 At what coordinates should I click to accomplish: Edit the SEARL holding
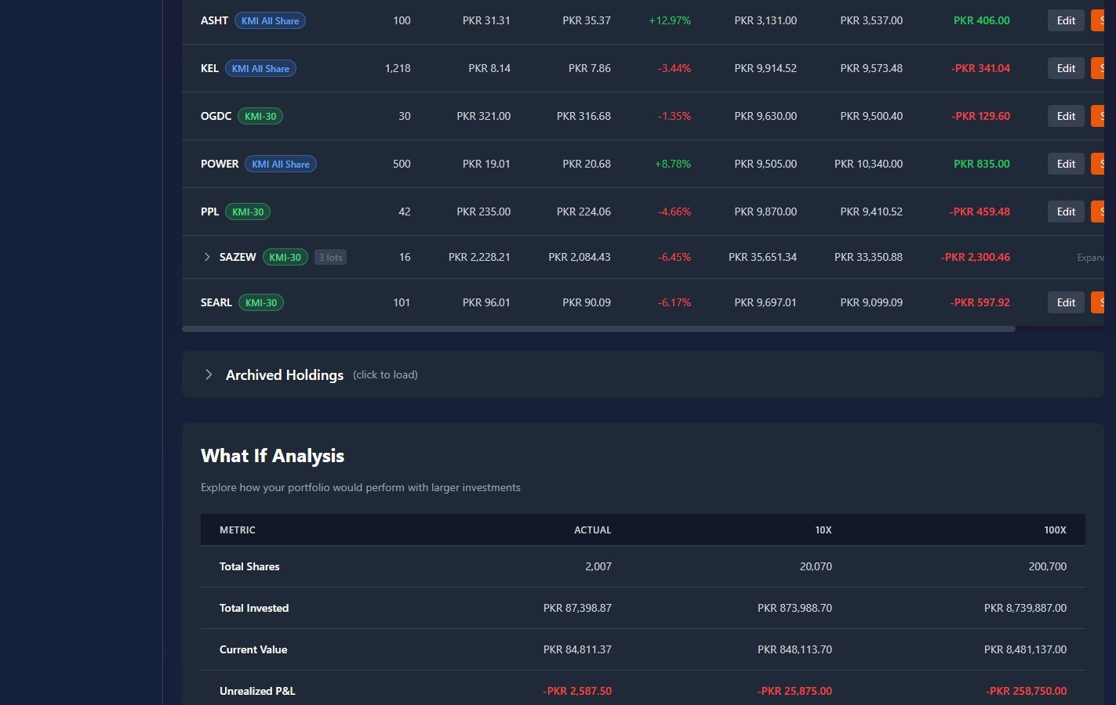[1066, 302]
